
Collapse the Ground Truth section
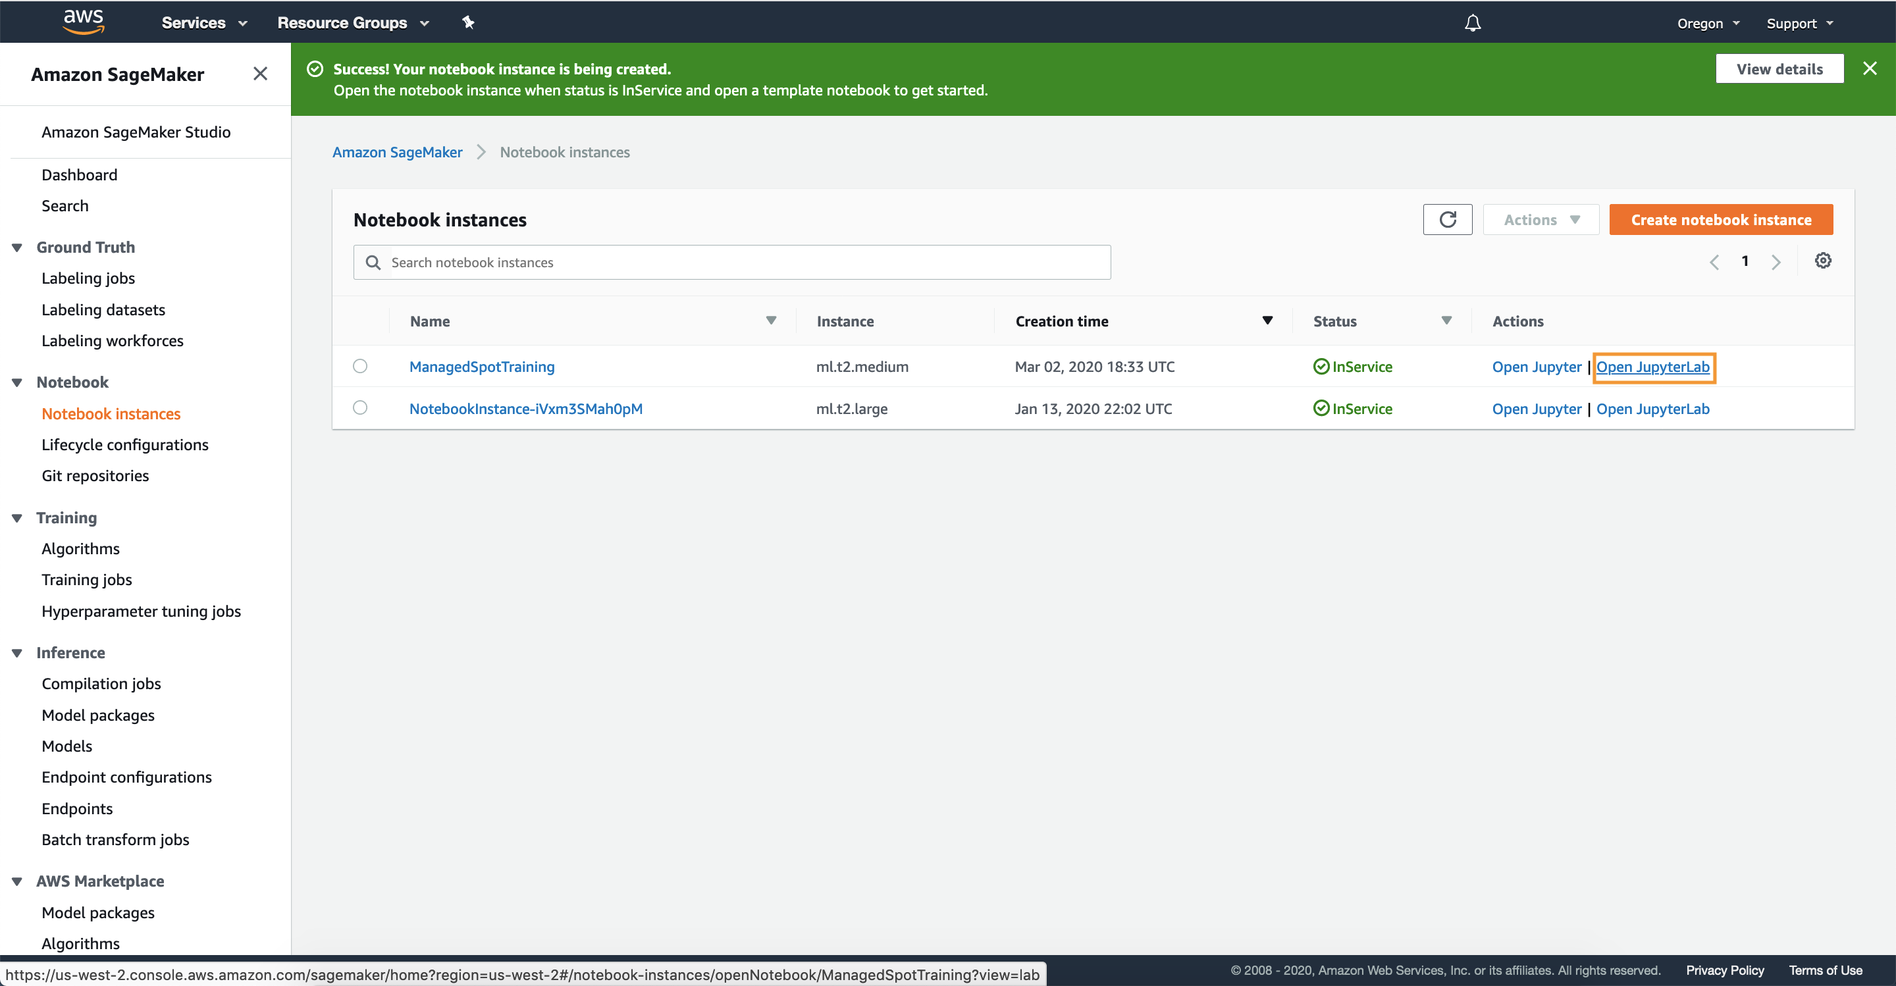point(17,247)
